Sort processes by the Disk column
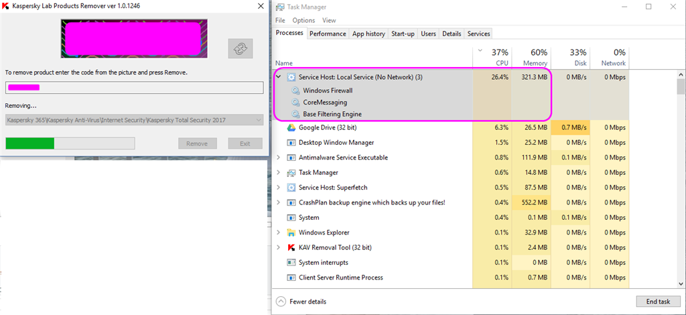The width and height of the screenshot is (686, 315). [x=570, y=58]
